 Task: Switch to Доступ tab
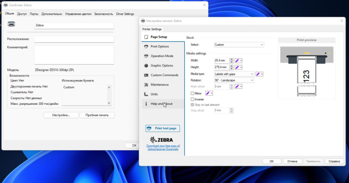(x=22, y=14)
